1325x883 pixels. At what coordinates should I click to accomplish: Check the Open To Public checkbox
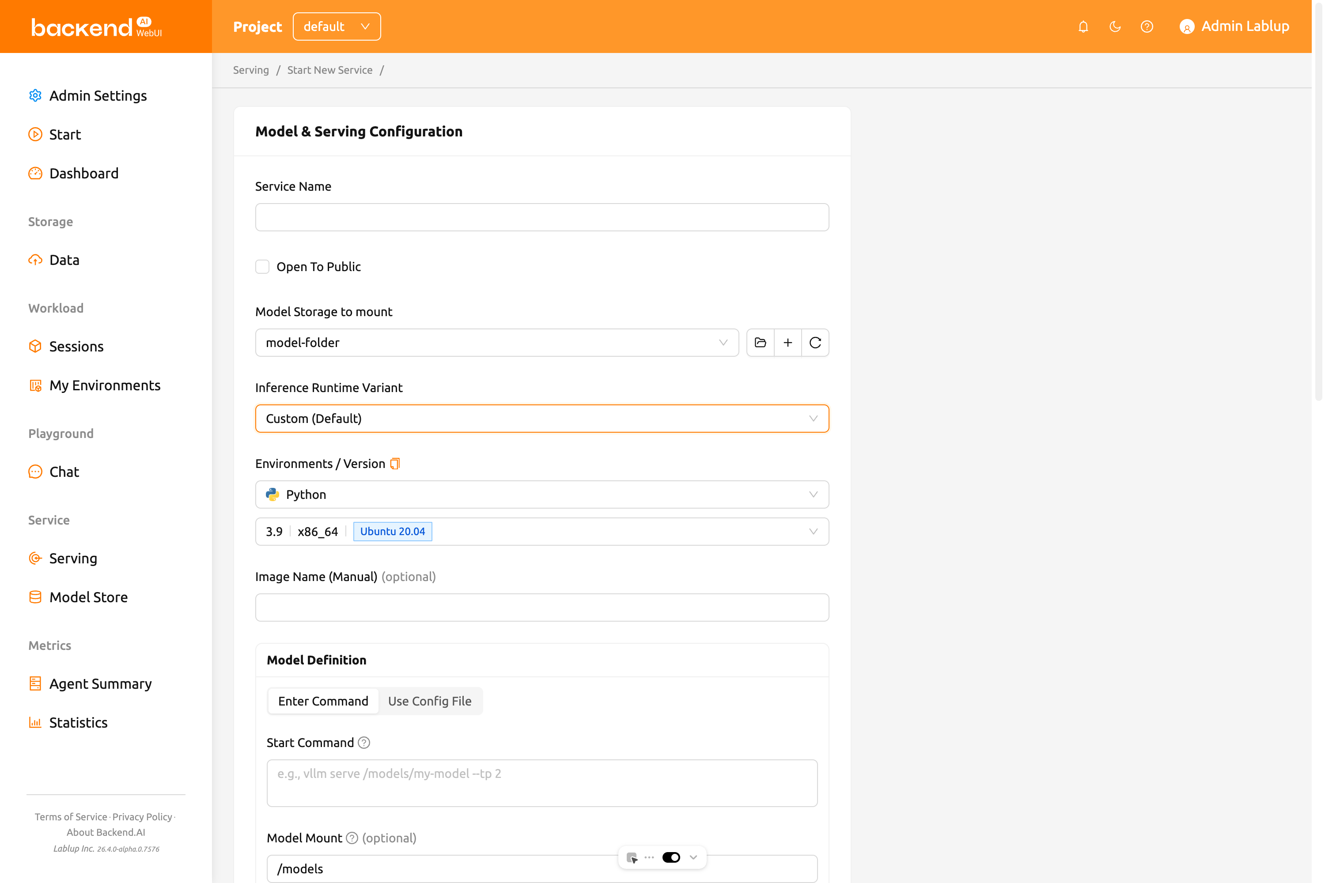pos(262,266)
